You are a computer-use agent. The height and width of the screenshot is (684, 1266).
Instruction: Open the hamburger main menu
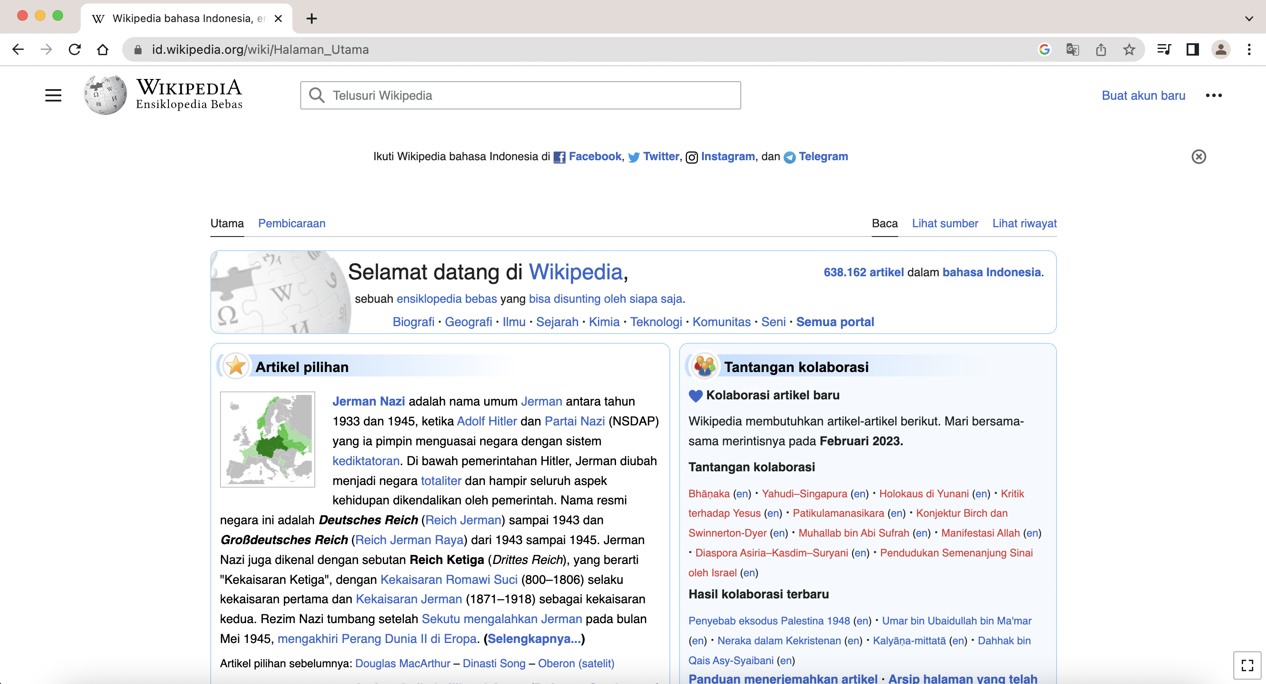click(53, 95)
